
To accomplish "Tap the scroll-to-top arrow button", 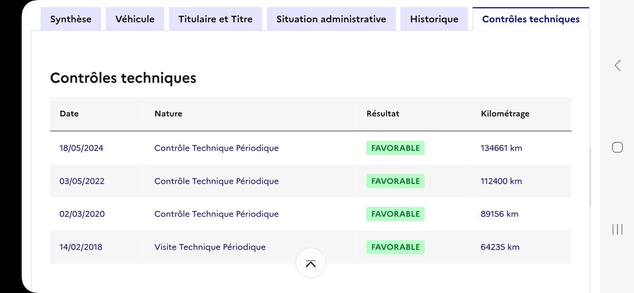I will tap(311, 263).
